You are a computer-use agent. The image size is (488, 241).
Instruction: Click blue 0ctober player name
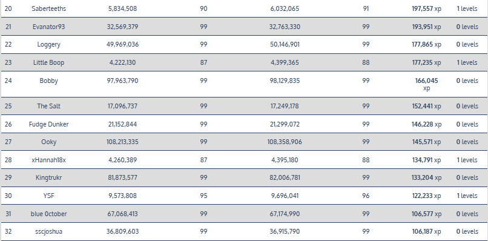click(x=49, y=214)
